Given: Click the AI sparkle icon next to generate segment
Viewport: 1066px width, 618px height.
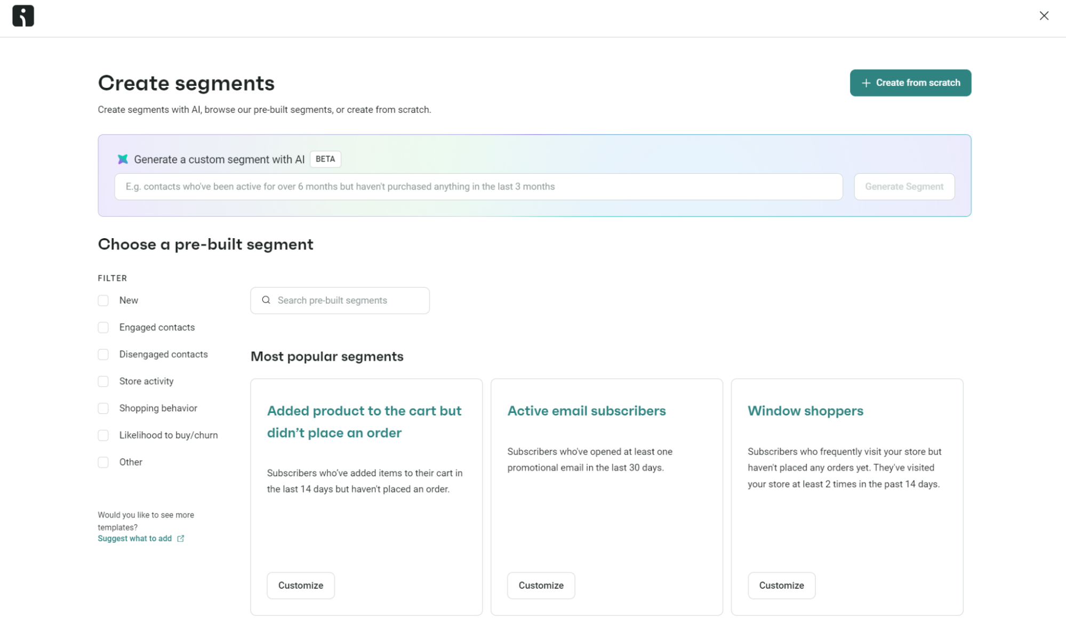Looking at the screenshot, I should pyautogui.click(x=123, y=159).
